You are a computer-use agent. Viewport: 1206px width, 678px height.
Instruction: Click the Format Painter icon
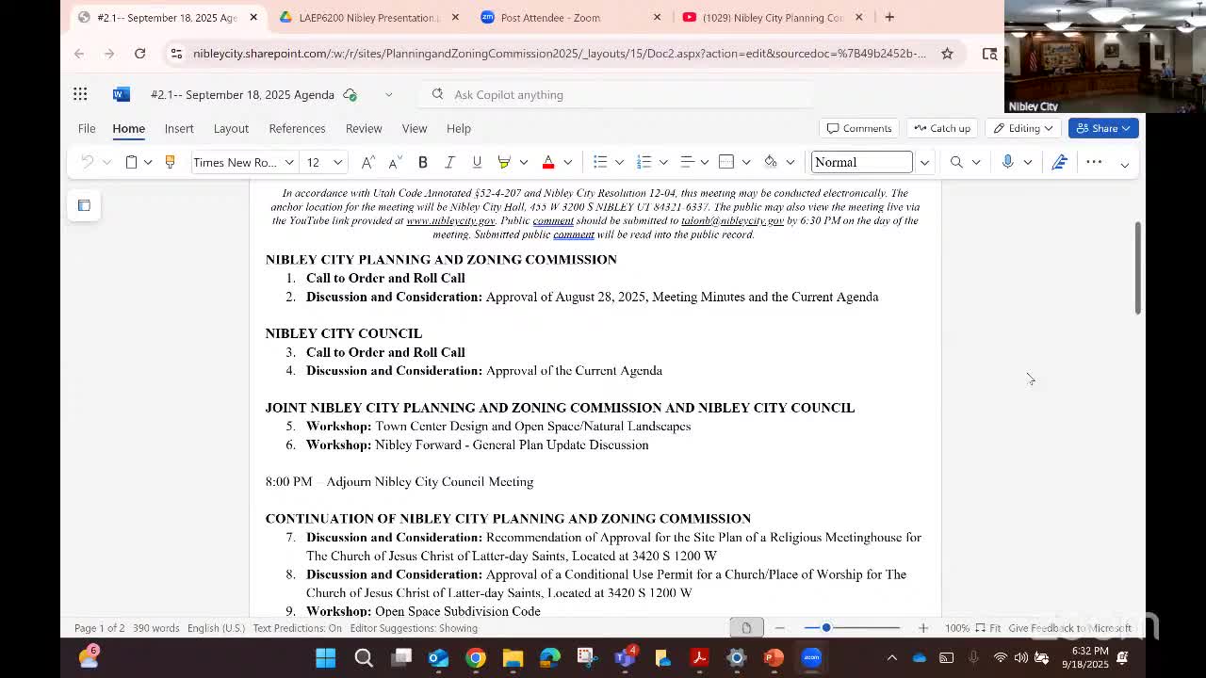pyautogui.click(x=170, y=162)
